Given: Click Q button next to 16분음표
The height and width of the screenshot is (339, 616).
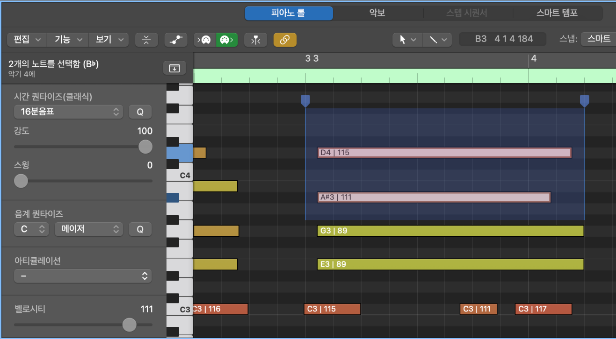Looking at the screenshot, I should (140, 112).
